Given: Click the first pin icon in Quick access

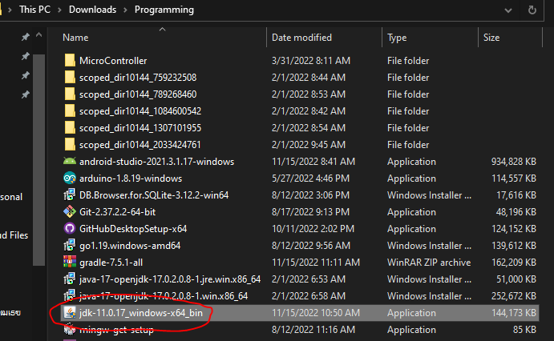Looking at the screenshot, I should (x=25, y=37).
